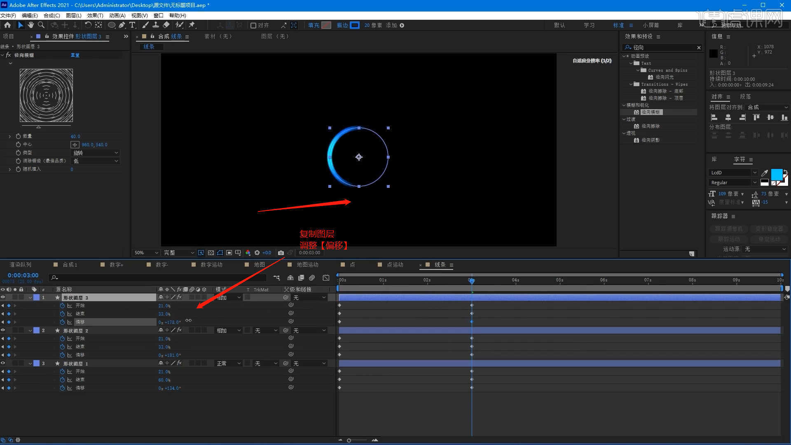Click the blue text fill color swatch
Image resolution: width=791 pixels, height=445 pixels.
click(x=777, y=174)
